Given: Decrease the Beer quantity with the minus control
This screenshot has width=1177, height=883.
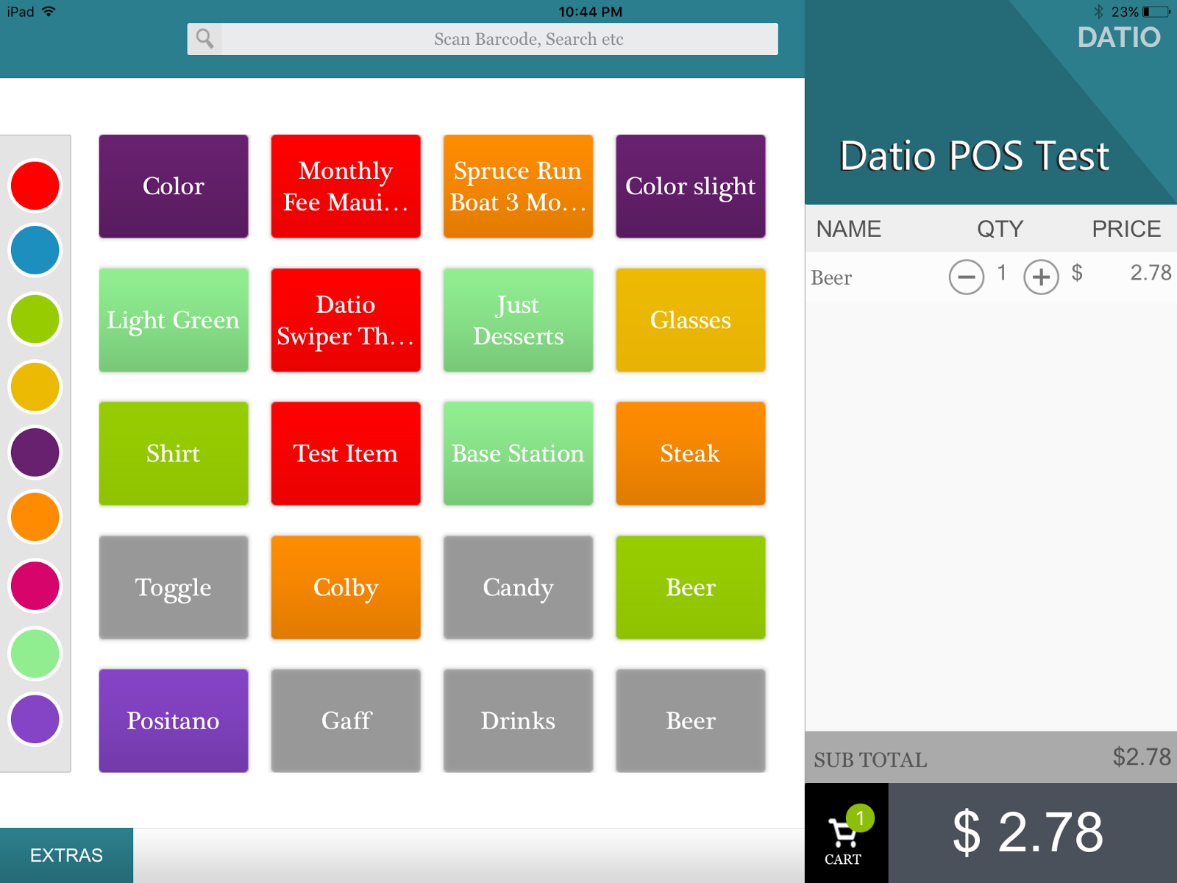Looking at the screenshot, I should click(x=967, y=277).
